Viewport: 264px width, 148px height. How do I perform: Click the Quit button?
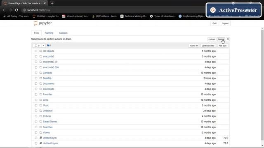214,23
